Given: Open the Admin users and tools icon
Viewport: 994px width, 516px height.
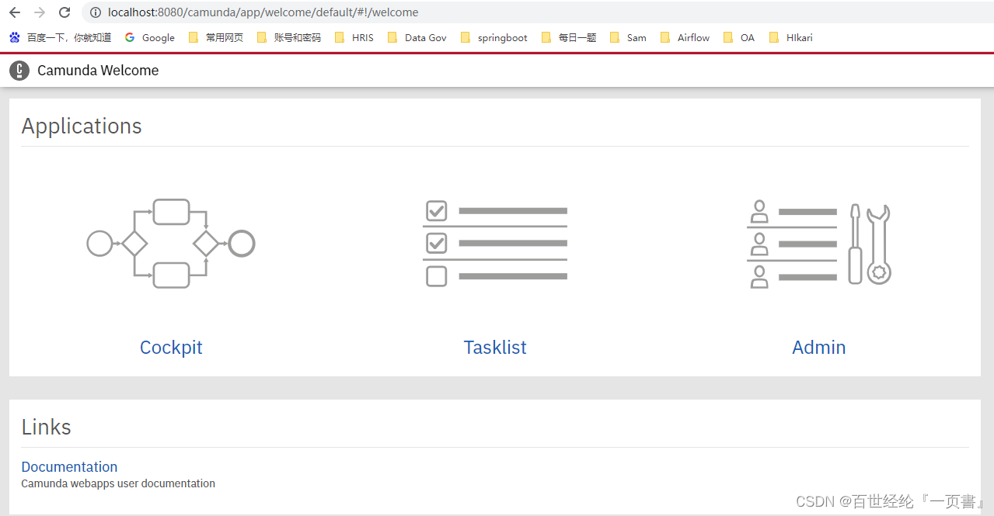Looking at the screenshot, I should coord(819,244).
